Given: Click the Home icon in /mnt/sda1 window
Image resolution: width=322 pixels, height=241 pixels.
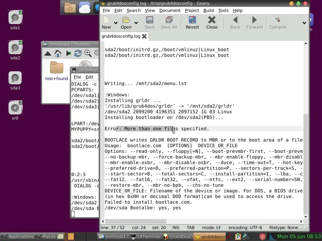Looking at the screenshot, I should click(58, 53).
